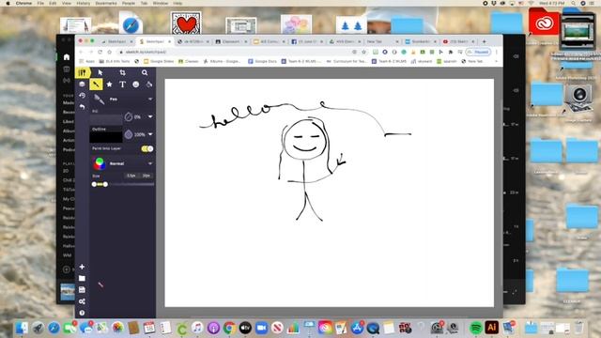Open the Keith Haring heart desktop file
This screenshot has width=601, height=338.
(x=186, y=23)
